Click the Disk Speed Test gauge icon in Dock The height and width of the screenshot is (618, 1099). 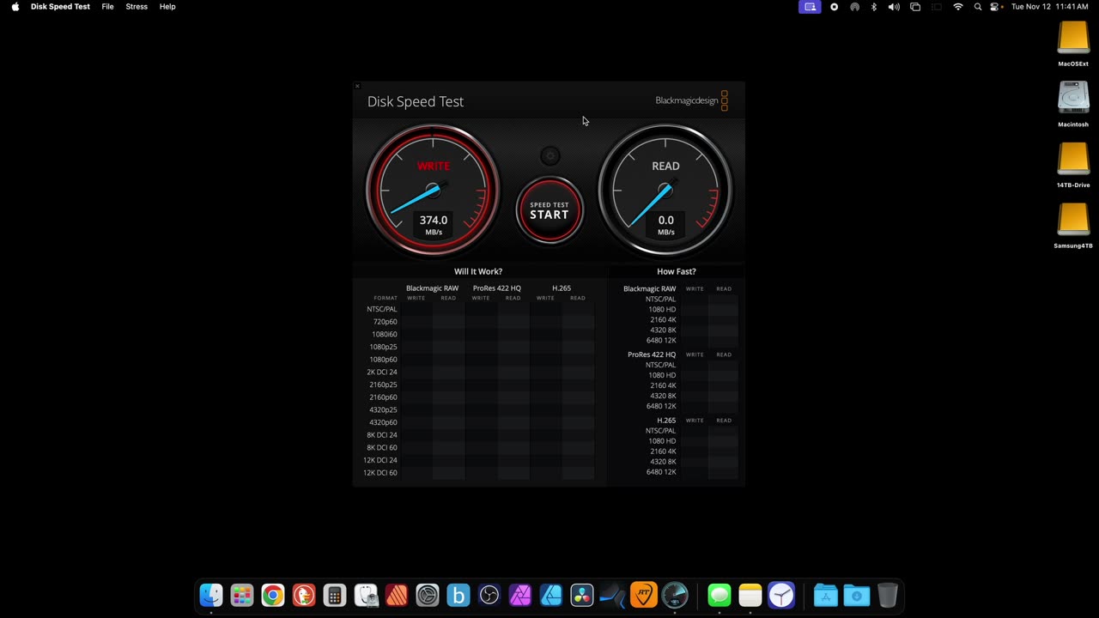tap(675, 595)
